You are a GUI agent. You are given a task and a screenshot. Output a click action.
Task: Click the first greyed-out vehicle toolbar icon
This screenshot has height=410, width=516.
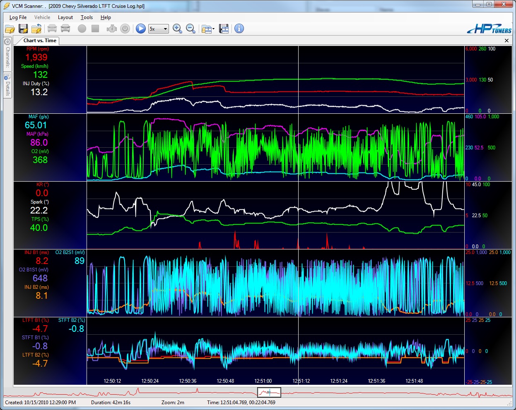point(52,29)
